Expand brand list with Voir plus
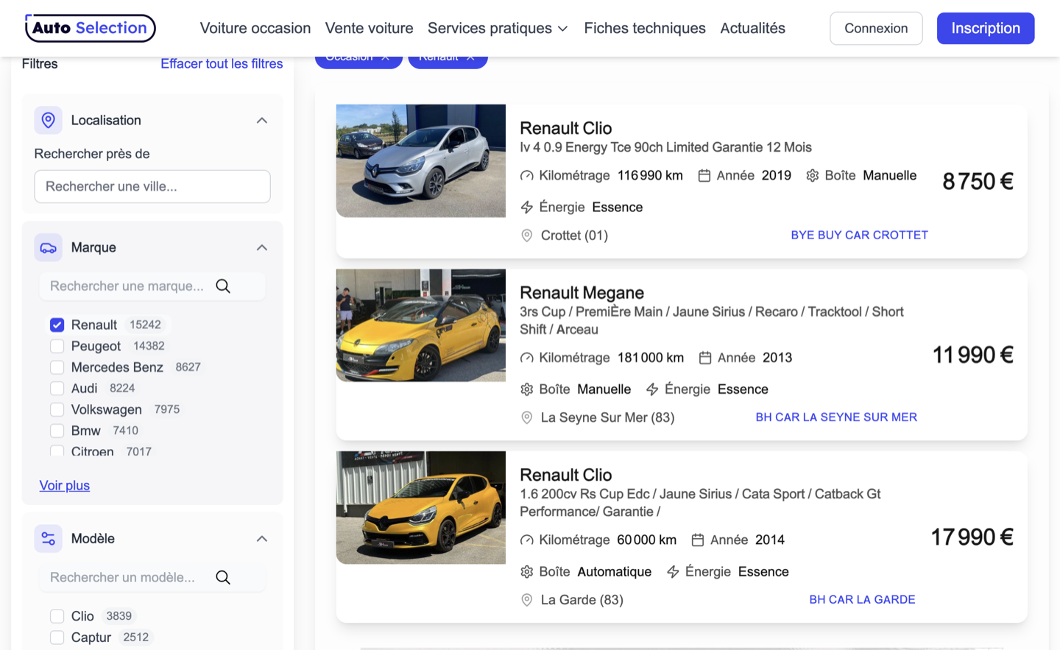This screenshot has height=650, width=1060. point(65,486)
